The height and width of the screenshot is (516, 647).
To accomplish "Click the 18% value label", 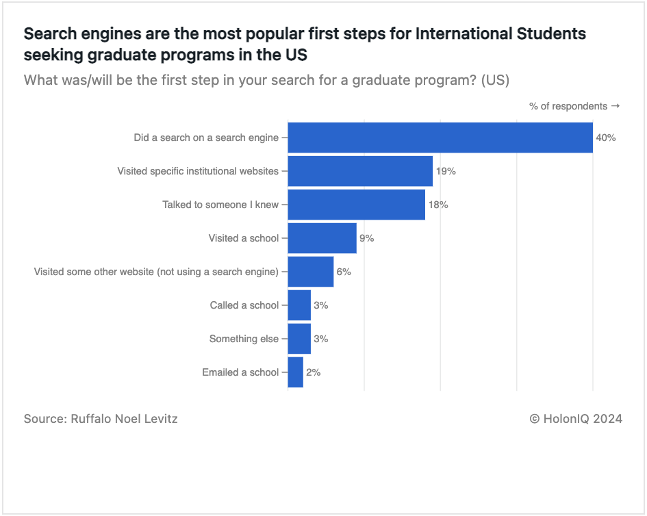I will pyautogui.click(x=438, y=205).
